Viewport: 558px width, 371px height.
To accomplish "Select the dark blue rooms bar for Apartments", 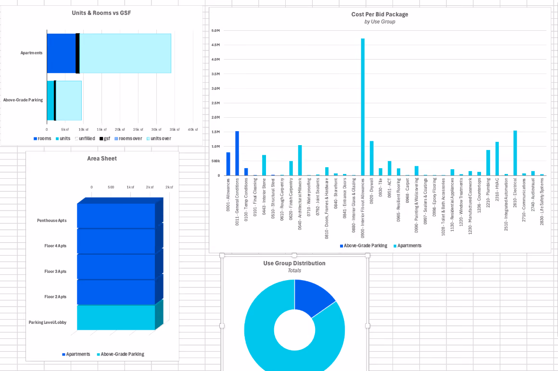I will tap(61, 53).
